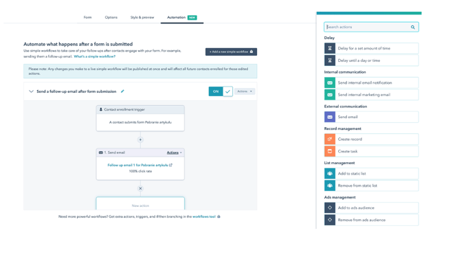Switch to the Options tab
The image size is (459, 259).
[111, 17]
